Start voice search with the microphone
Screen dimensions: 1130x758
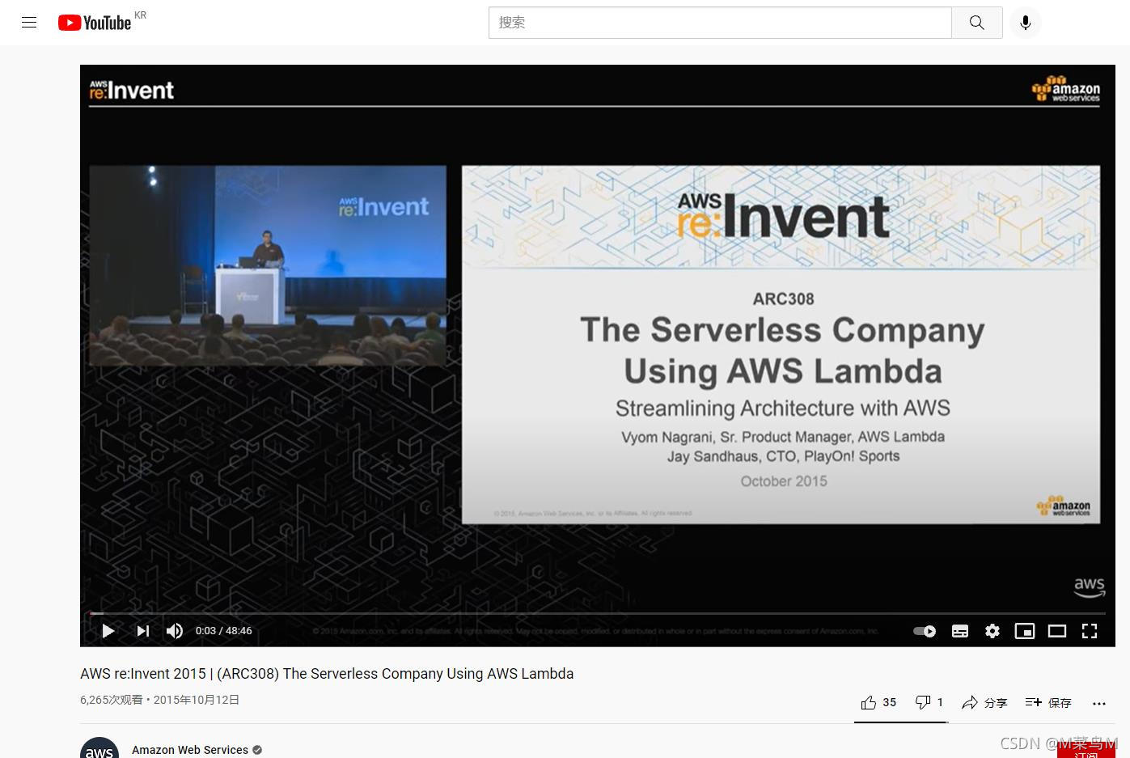[1026, 23]
